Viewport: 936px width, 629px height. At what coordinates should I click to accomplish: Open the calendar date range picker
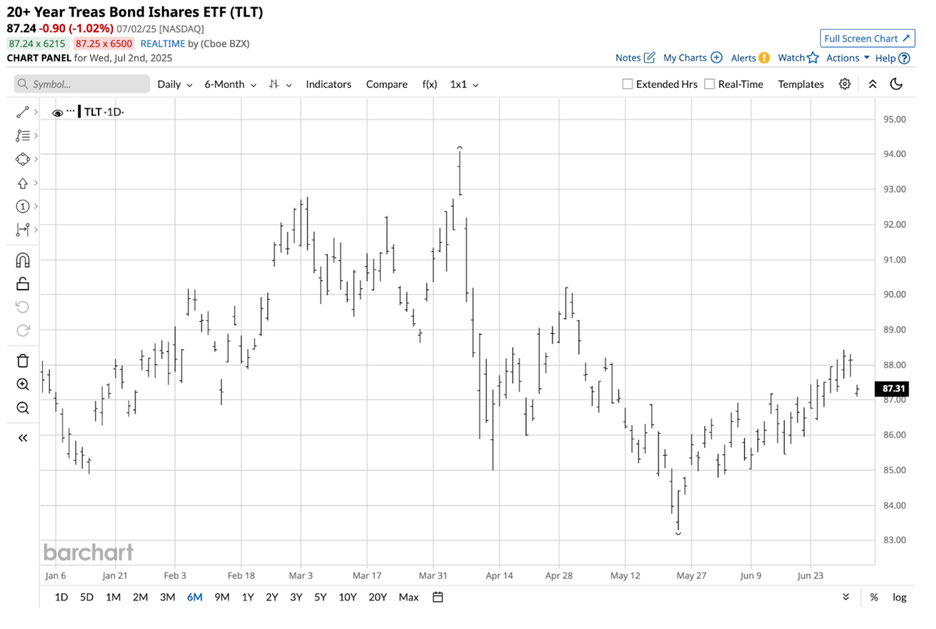(438, 597)
